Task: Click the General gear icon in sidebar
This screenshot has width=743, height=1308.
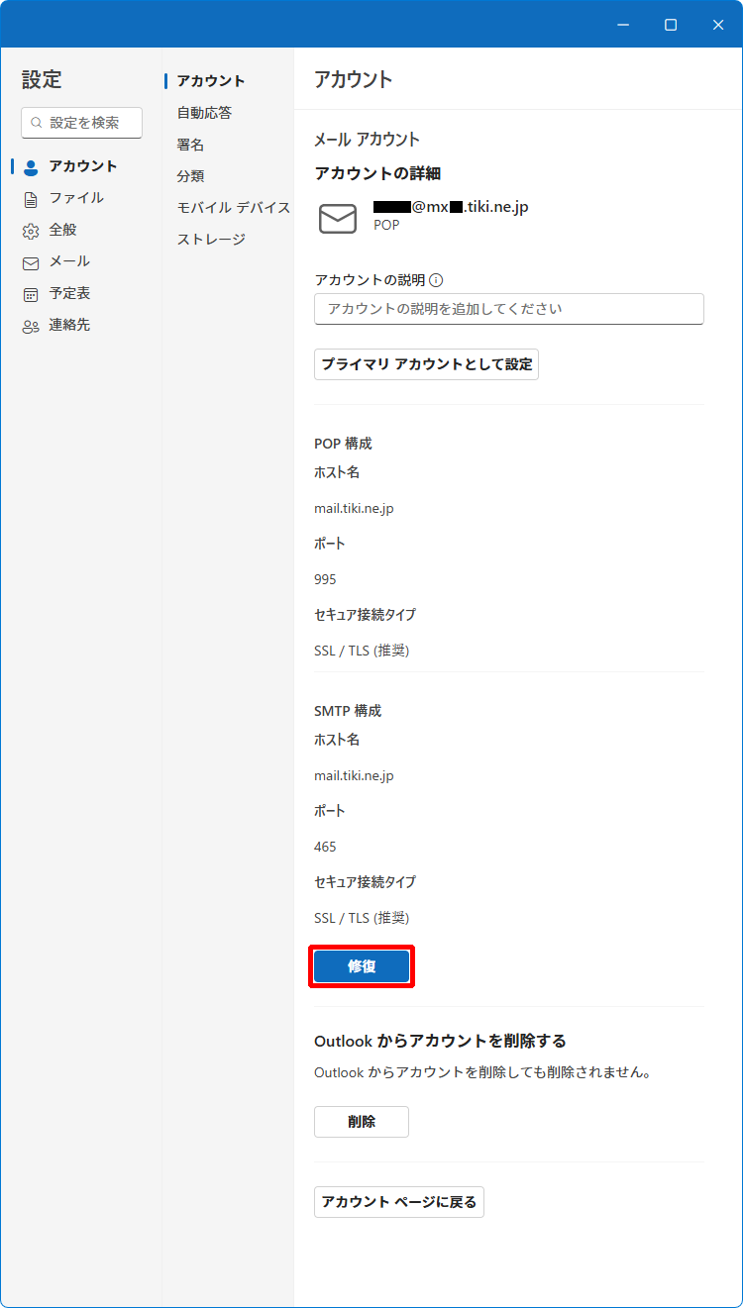Action: tap(31, 231)
